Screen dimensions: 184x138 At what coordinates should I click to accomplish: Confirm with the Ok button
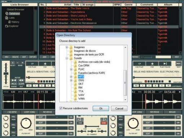click(101, 108)
